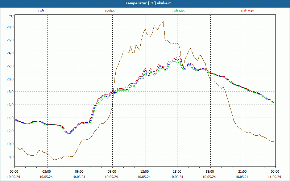Click the 26,0 y-axis value
290x181 pixels.
point(10,40)
